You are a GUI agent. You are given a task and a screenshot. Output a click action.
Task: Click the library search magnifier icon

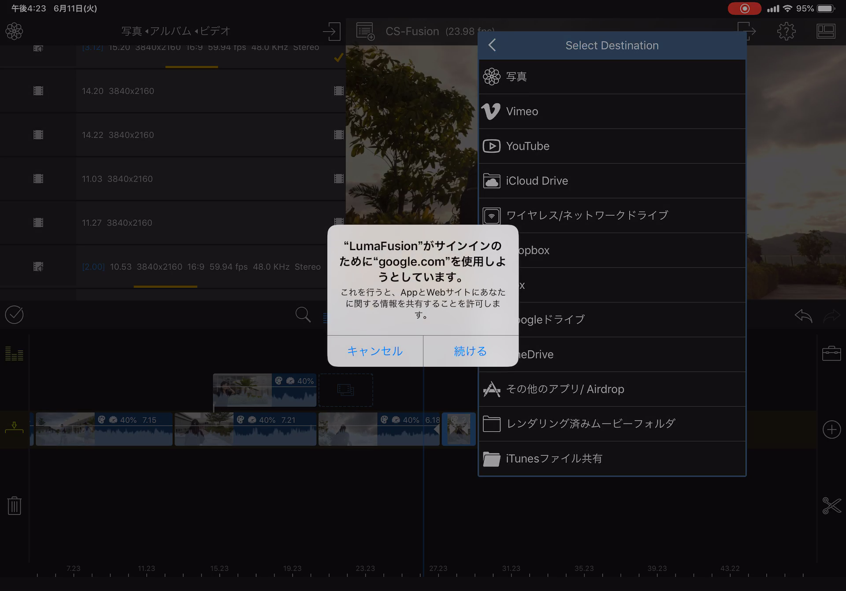pyautogui.click(x=303, y=315)
